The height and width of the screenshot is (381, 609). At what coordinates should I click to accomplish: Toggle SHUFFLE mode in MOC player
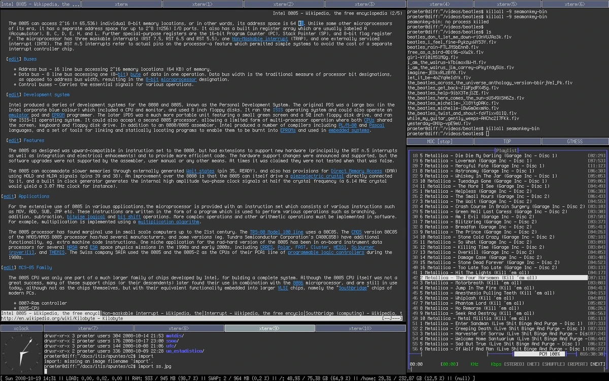(x=553, y=363)
